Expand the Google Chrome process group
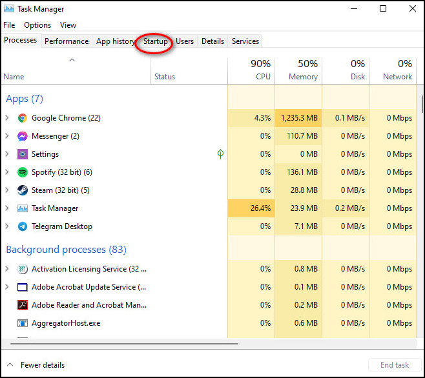 pos(7,118)
